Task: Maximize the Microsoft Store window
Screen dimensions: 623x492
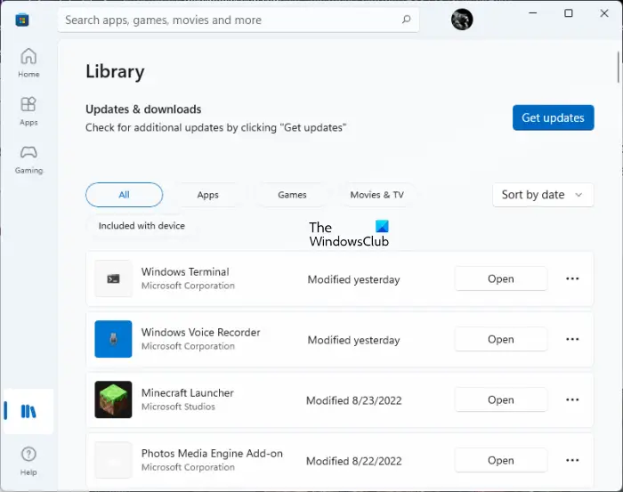Action: point(569,13)
